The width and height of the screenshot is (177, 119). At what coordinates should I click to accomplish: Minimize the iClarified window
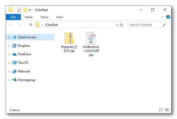click(141, 10)
